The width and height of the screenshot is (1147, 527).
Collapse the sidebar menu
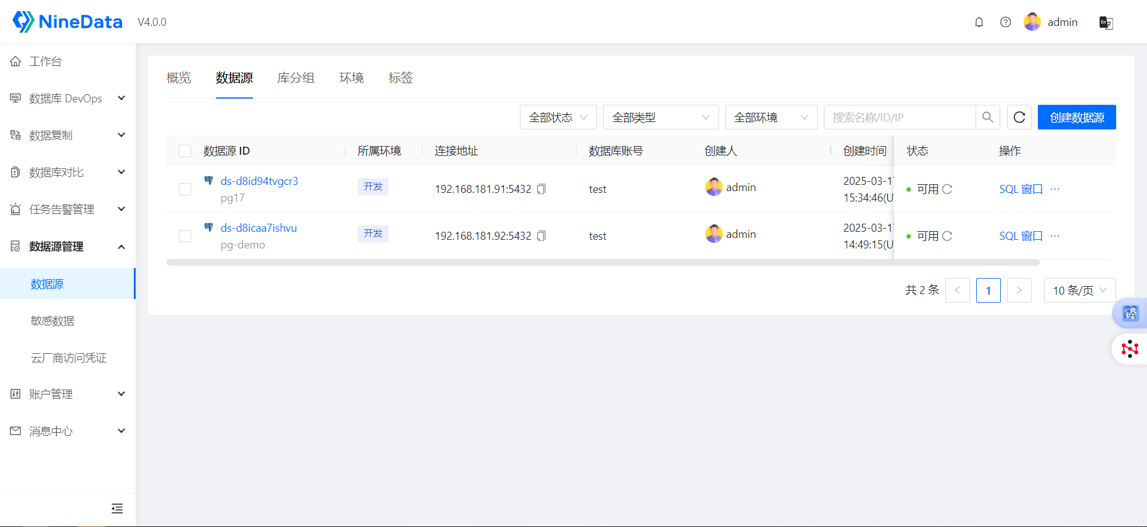(117, 509)
